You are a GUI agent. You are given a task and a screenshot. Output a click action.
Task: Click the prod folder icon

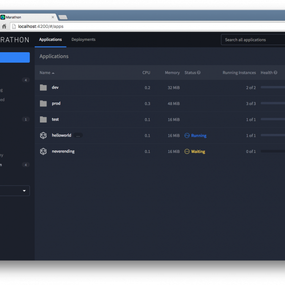(43, 104)
